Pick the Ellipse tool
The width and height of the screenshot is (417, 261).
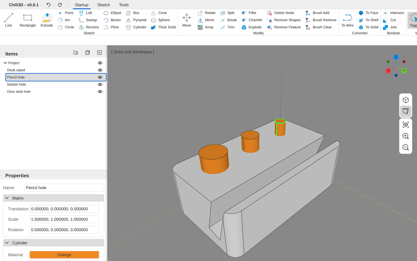[112, 13]
